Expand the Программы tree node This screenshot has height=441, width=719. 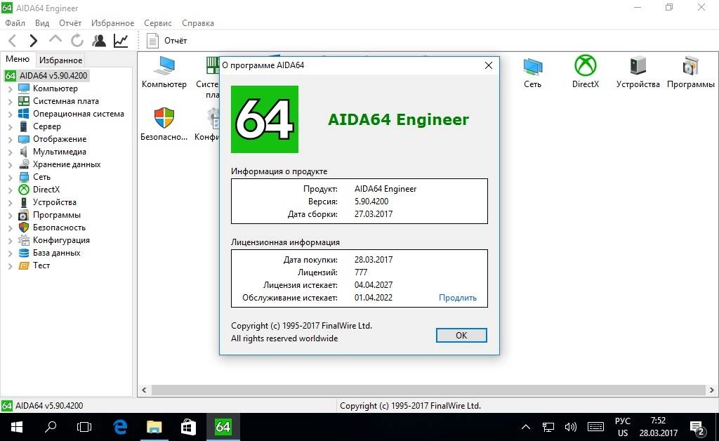(10, 216)
